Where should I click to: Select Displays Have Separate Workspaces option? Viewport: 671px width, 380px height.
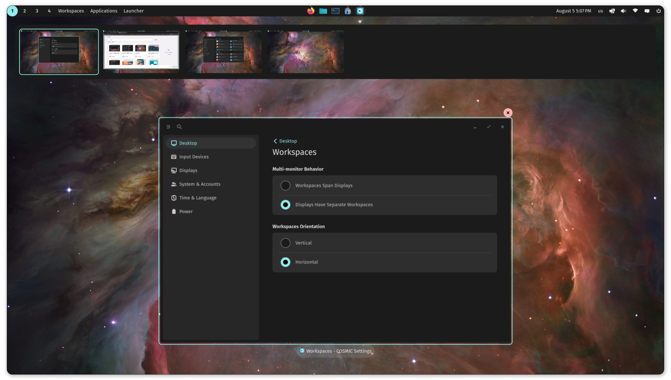[285, 205]
